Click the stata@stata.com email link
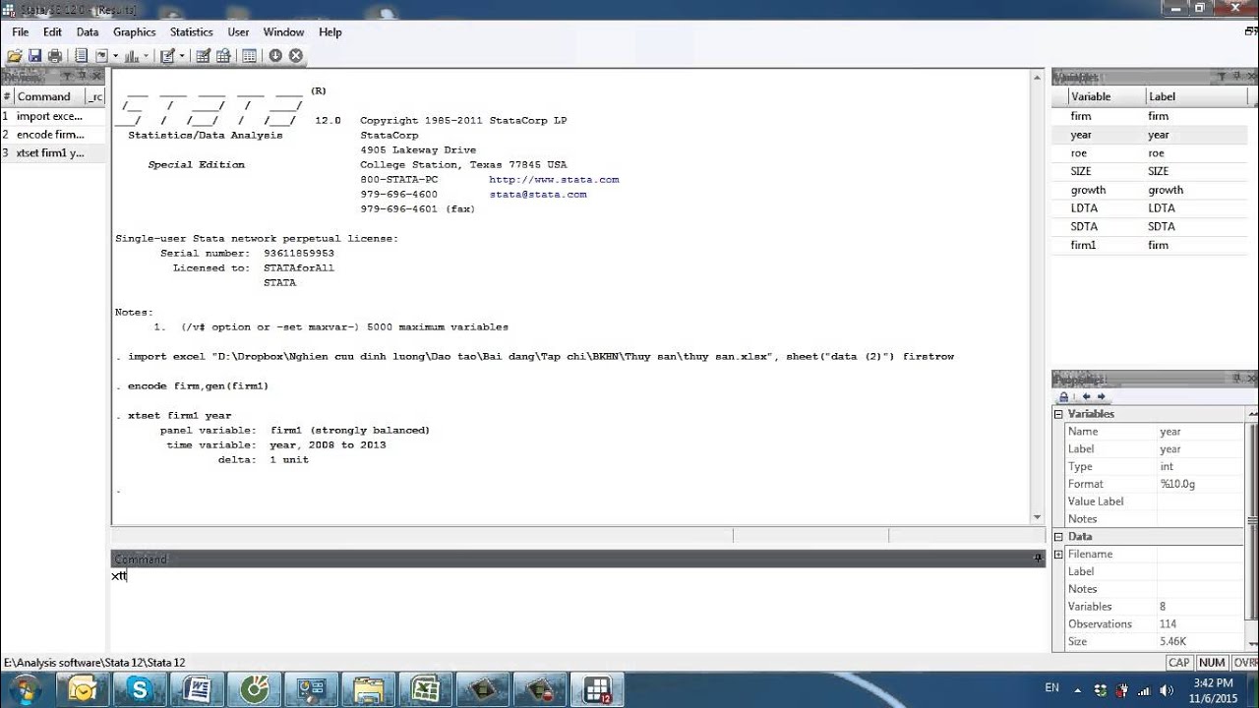The image size is (1259, 708). click(538, 195)
